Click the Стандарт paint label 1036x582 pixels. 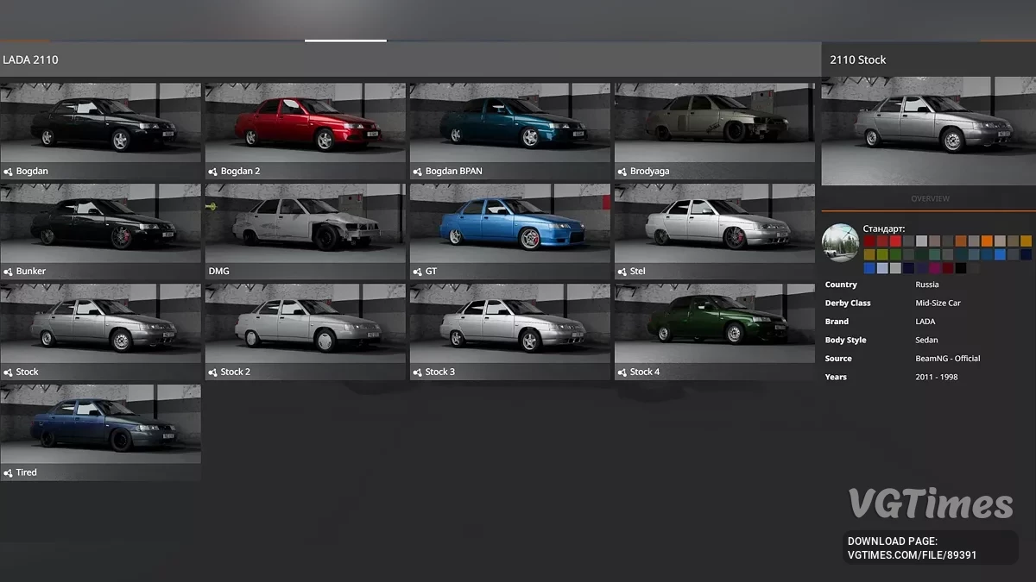coord(884,228)
